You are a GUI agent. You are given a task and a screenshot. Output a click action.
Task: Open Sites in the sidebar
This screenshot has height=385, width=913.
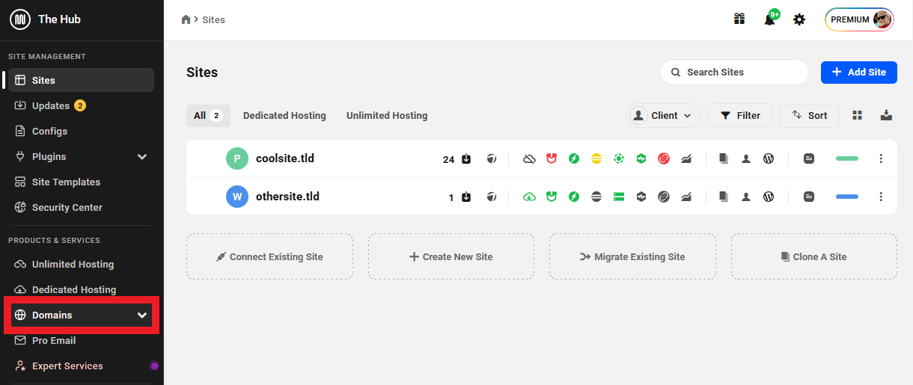tap(81, 80)
